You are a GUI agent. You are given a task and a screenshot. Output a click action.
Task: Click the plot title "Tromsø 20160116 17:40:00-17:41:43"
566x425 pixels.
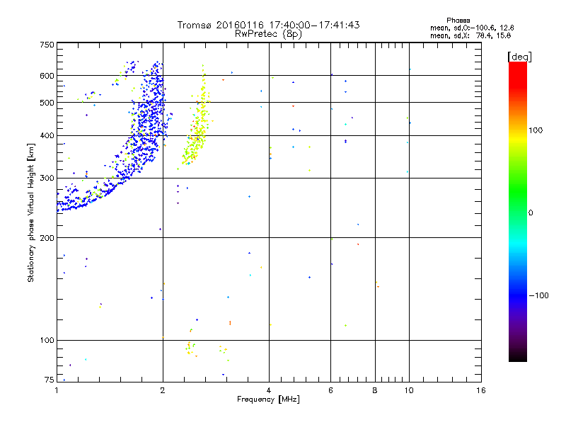pos(268,25)
